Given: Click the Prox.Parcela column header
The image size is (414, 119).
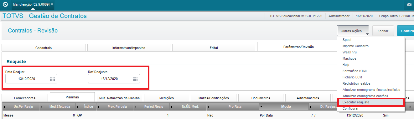Looking at the screenshot, I should [115, 107].
